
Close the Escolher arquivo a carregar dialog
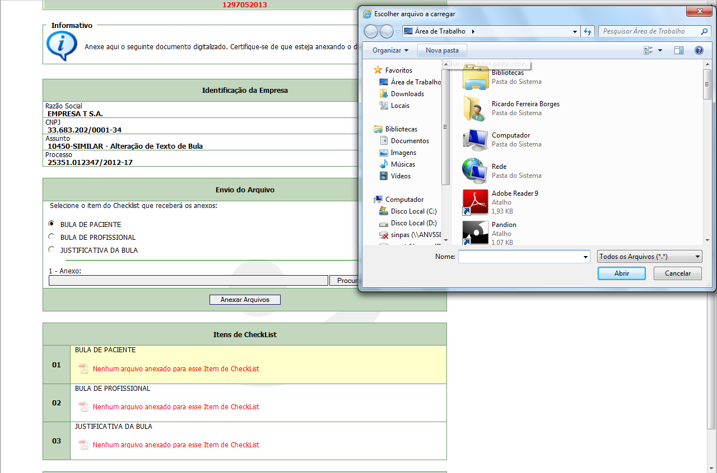(x=700, y=12)
